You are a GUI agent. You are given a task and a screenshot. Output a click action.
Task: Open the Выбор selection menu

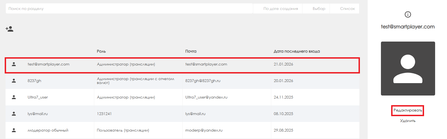(x=319, y=9)
